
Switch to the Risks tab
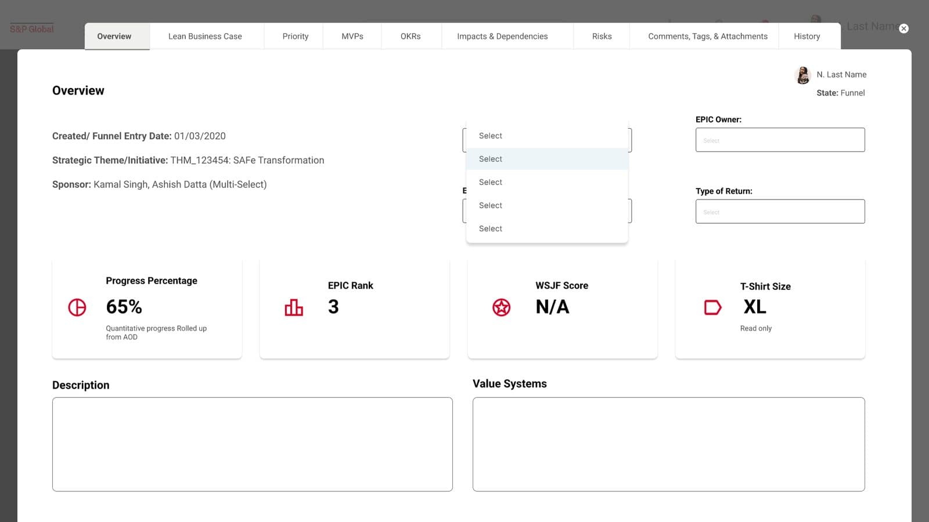[x=602, y=36]
